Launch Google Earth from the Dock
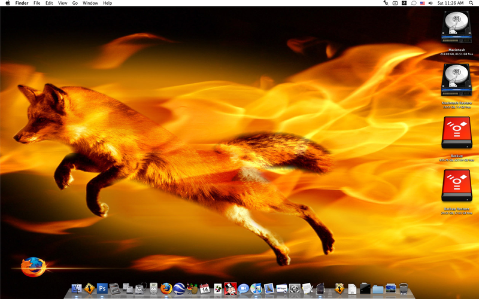The image size is (479, 299). (x=179, y=288)
